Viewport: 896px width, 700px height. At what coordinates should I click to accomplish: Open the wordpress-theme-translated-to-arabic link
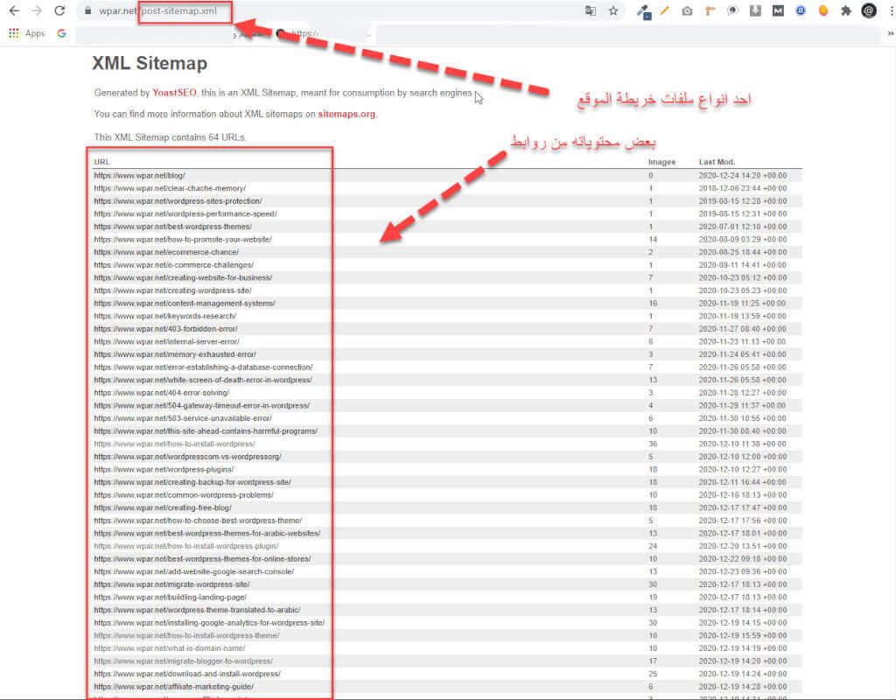pyautogui.click(x=197, y=610)
